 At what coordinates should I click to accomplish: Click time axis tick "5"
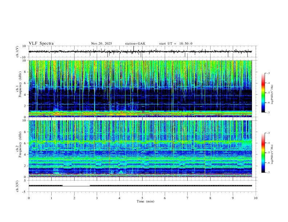(x=142, y=198)
